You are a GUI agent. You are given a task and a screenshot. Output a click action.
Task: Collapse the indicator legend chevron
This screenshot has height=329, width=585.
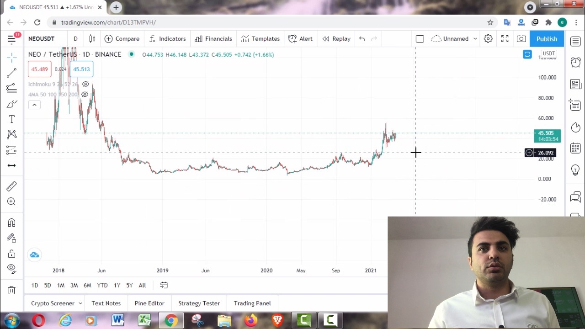(x=34, y=105)
